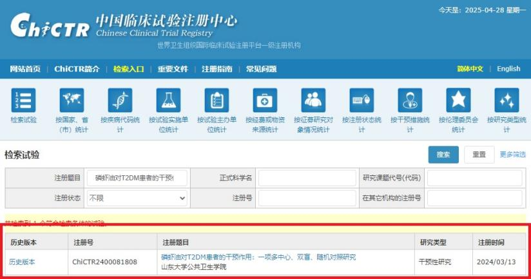Open 按伦理委员会统计 star icon
This screenshot has height=279, width=531.
[458, 101]
